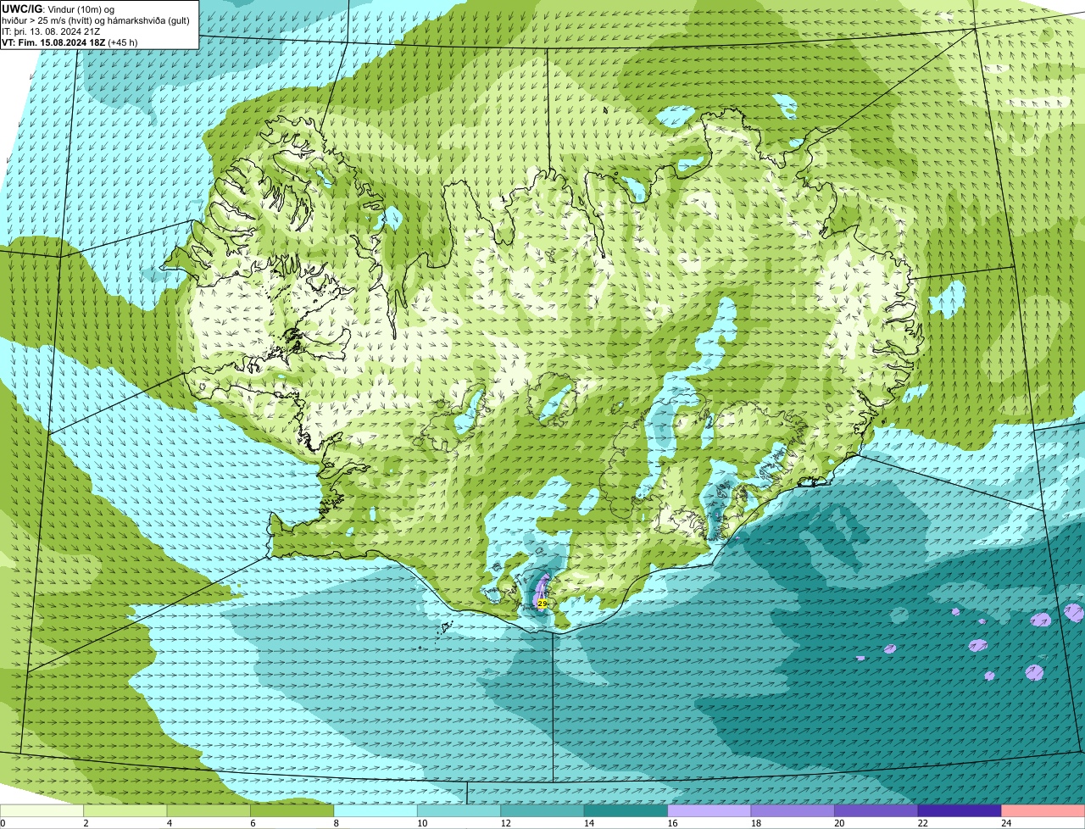Click the legend tick label "16"
The image size is (1085, 829).
tap(671, 823)
